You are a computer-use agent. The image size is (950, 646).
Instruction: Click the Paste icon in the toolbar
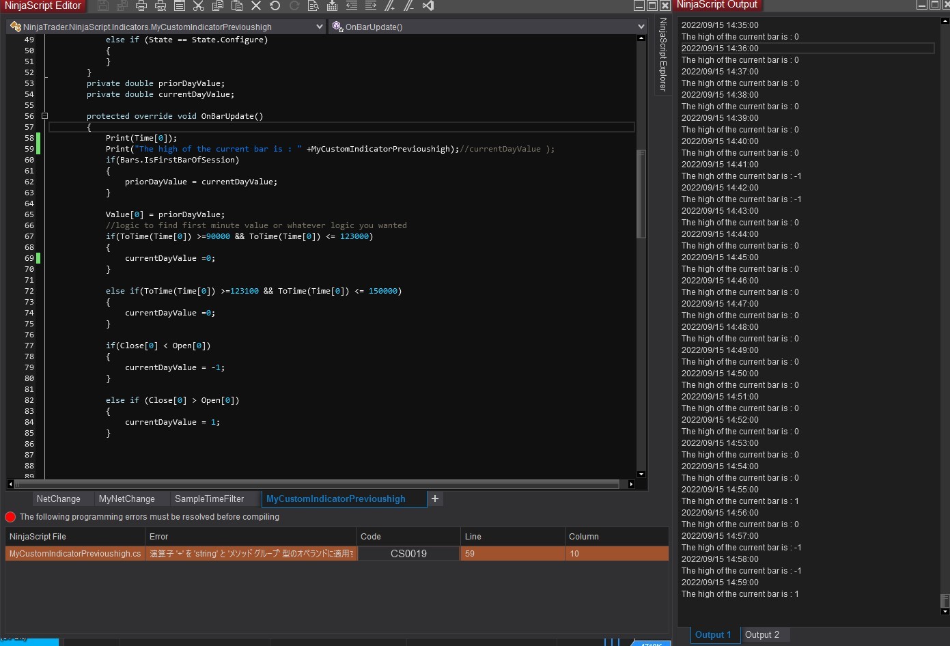tap(237, 6)
